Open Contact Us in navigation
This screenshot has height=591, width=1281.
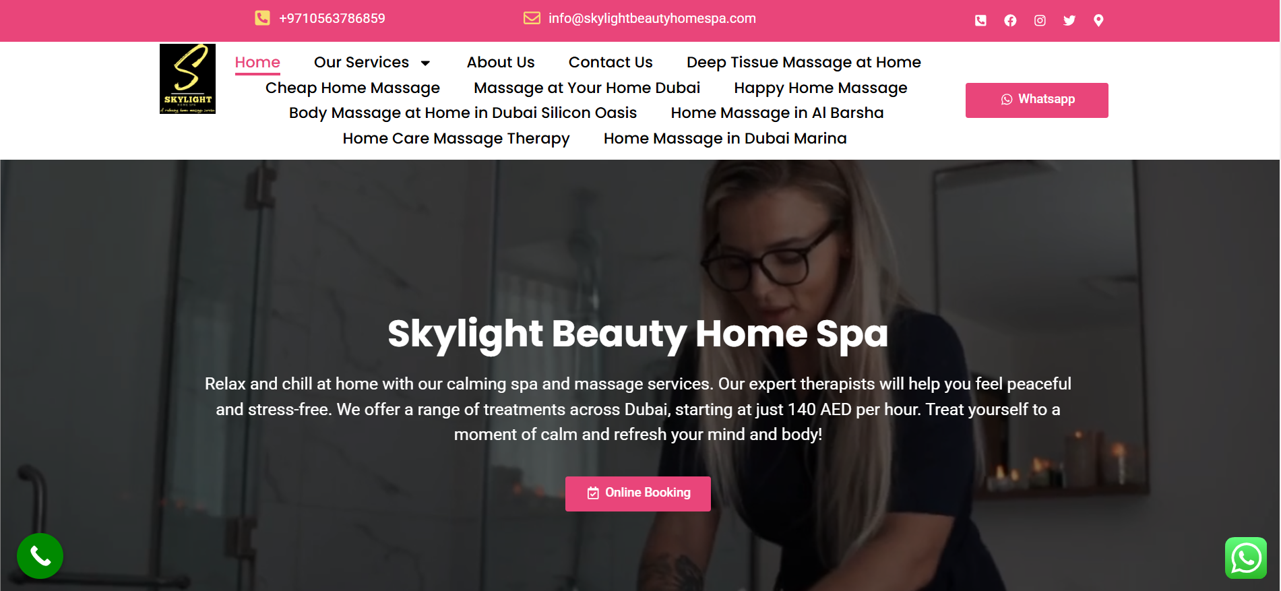click(611, 63)
